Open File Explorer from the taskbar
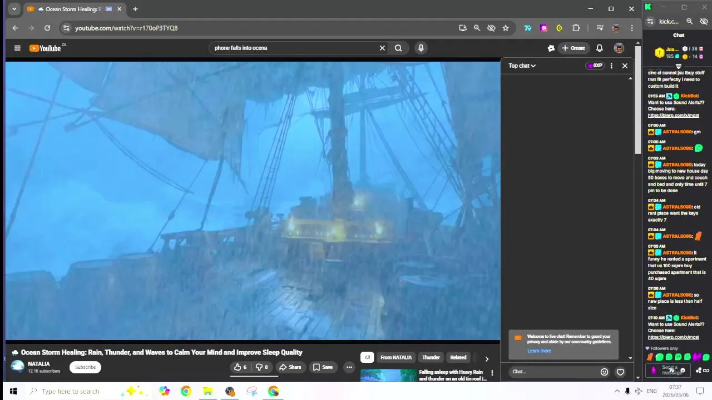 (207, 391)
